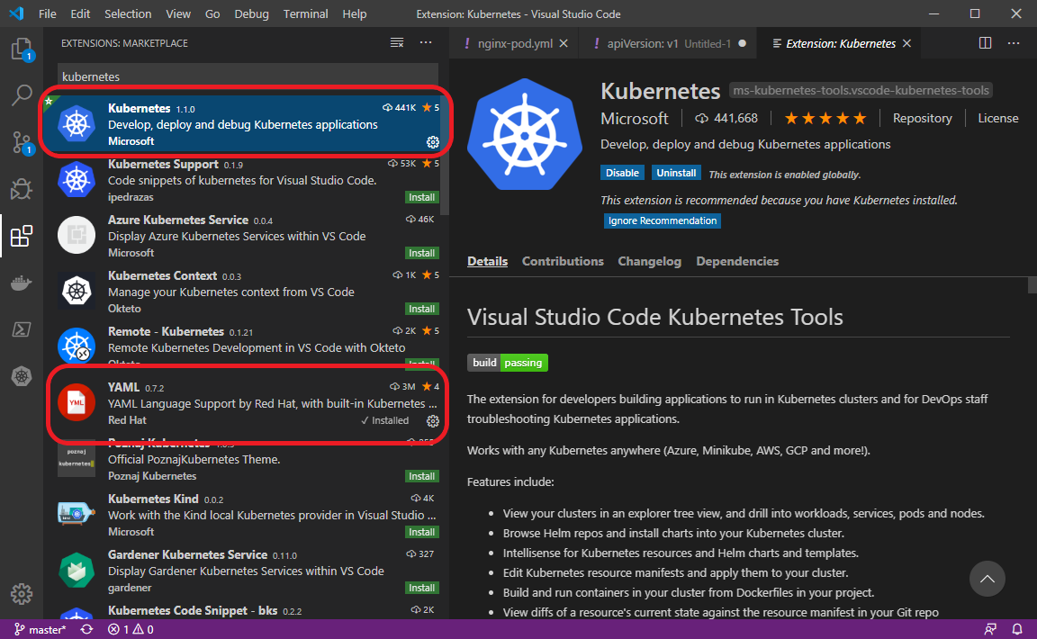
Task: Open the Terminal menu
Action: click(305, 13)
